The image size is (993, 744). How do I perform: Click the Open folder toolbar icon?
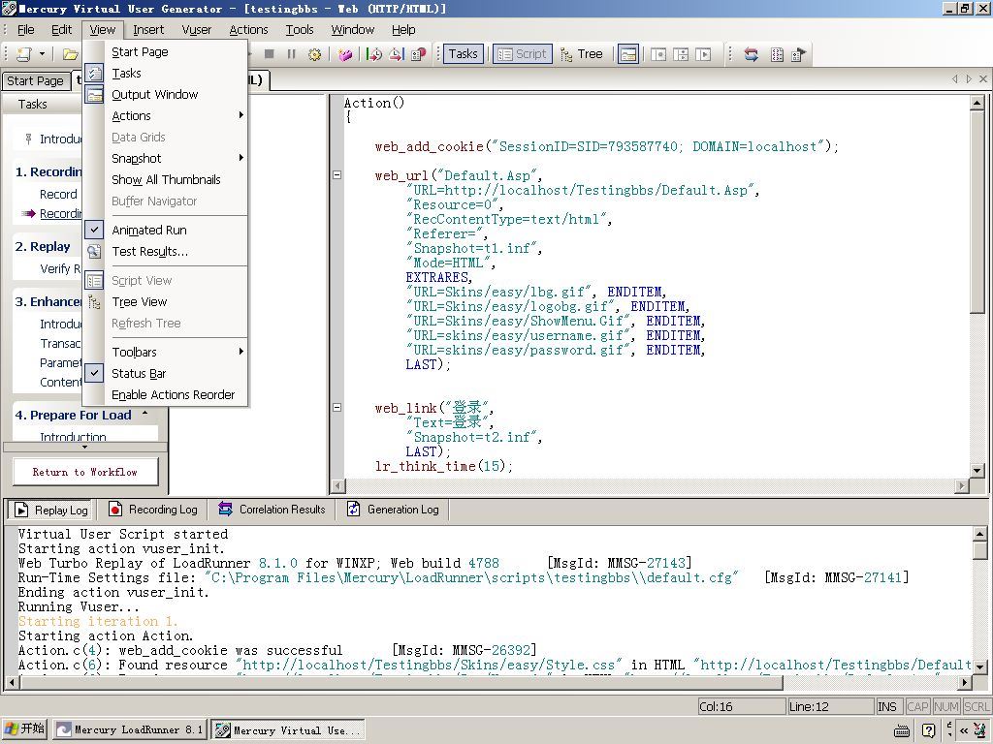[x=70, y=54]
